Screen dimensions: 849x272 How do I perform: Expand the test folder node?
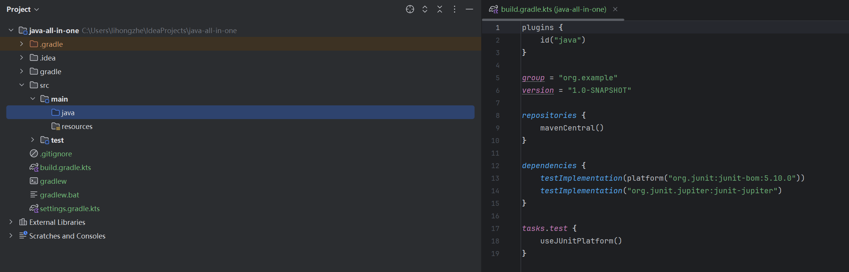click(x=33, y=140)
